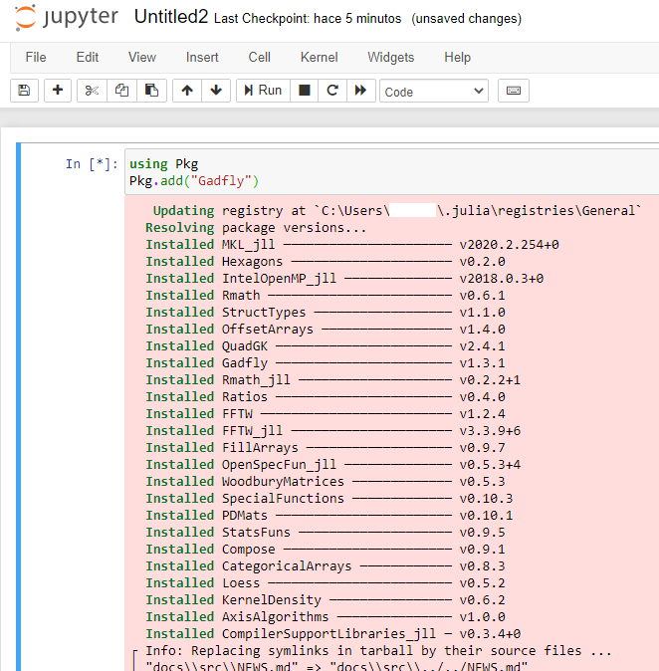The height and width of the screenshot is (671, 659).
Task: Click the save and checkpoint icon
Action: (24, 91)
